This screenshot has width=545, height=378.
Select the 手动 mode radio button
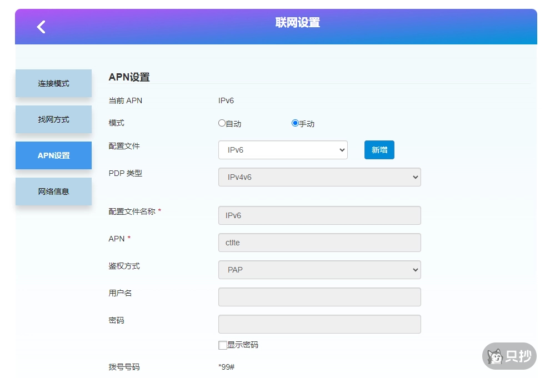click(294, 123)
